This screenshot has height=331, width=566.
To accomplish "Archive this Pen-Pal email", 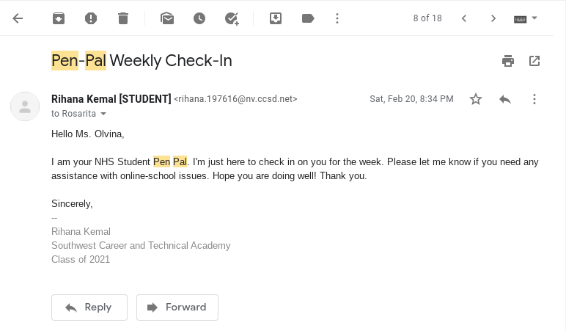I will tap(59, 18).
